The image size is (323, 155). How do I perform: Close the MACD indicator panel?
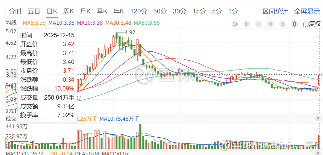318,153
